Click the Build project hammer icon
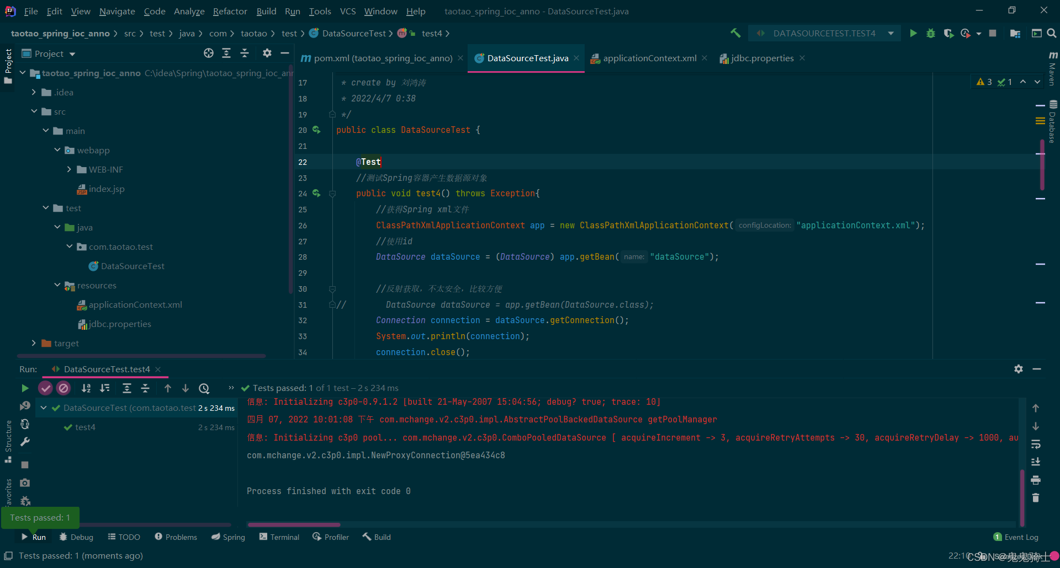 [735, 33]
